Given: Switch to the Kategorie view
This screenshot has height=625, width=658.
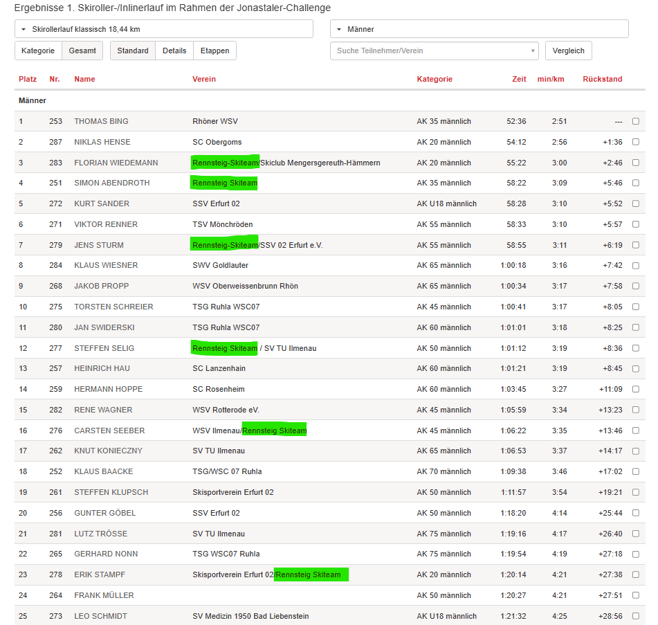Looking at the screenshot, I should (x=38, y=51).
